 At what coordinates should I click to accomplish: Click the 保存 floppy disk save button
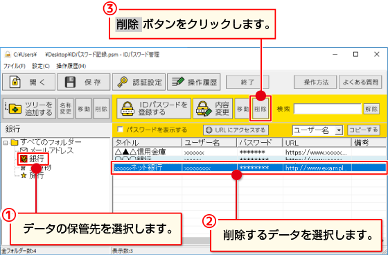point(84,82)
